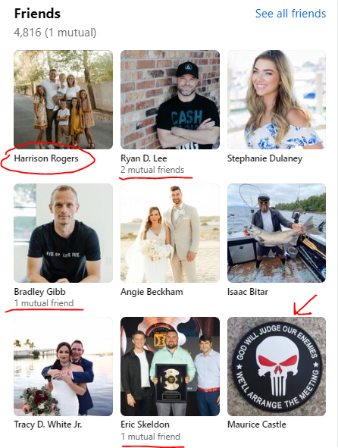
Task: Open Bradley Gibb's profile picture
Action: click(x=63, y=233)
